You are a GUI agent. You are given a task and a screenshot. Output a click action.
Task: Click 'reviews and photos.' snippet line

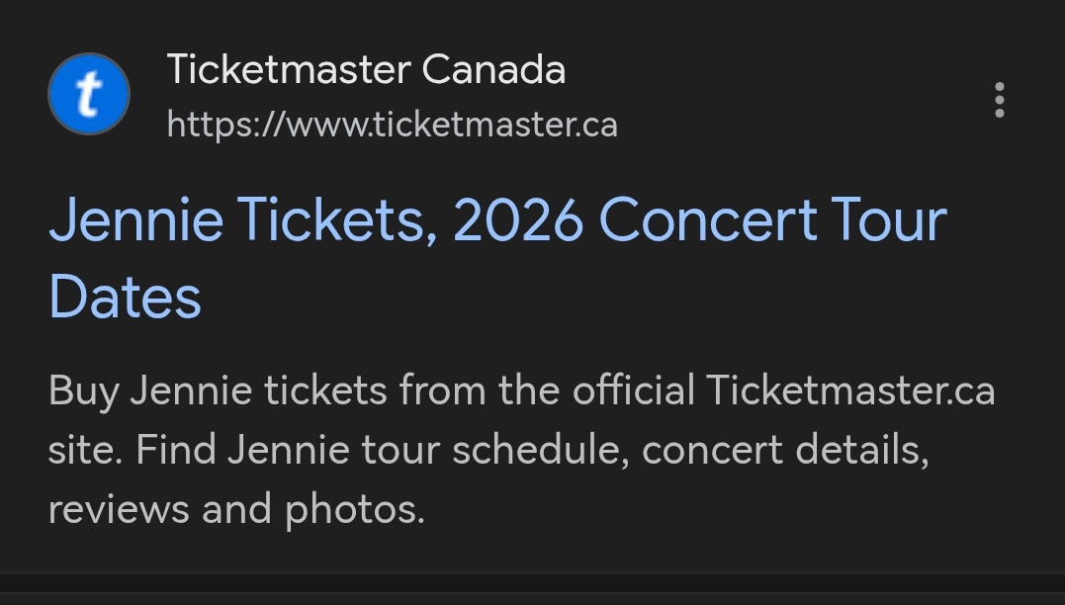236,510
